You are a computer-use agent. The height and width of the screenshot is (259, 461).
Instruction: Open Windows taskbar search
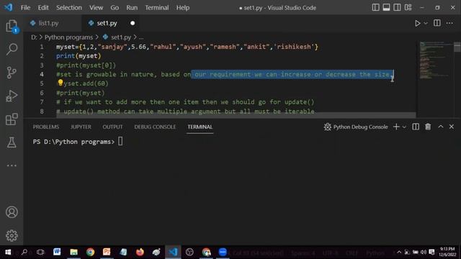24,252
